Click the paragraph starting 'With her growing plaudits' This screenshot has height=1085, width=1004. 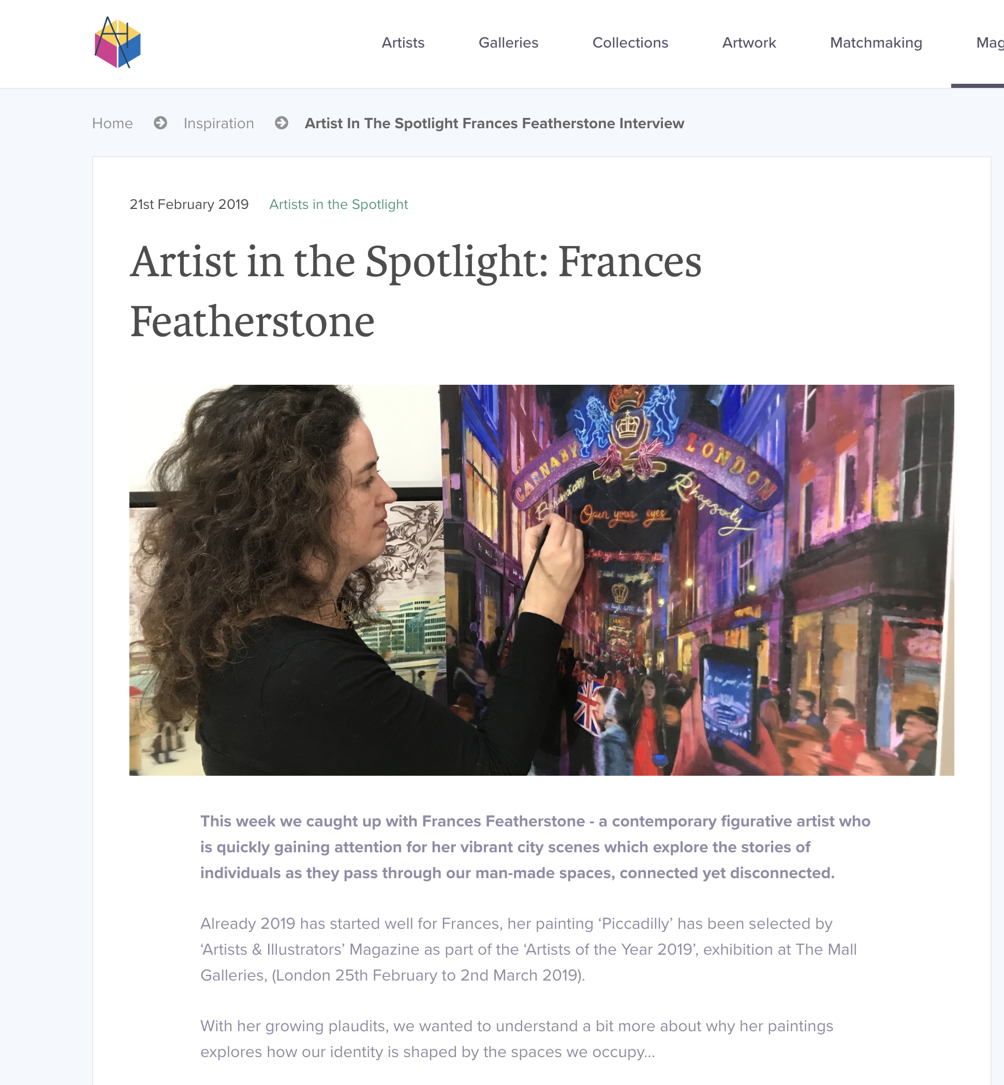(516, 1039)
